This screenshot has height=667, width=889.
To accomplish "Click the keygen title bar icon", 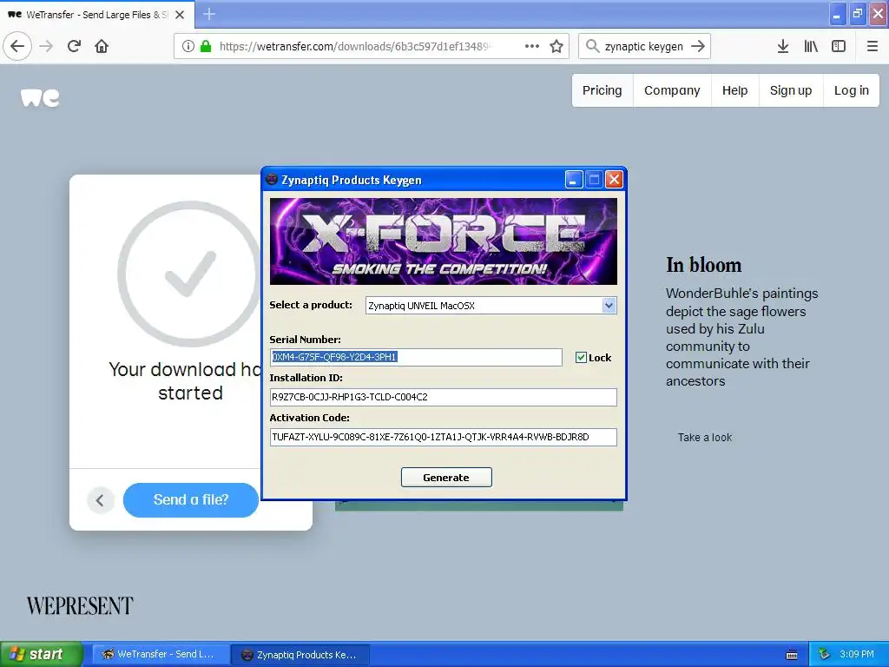I will 272,180.
